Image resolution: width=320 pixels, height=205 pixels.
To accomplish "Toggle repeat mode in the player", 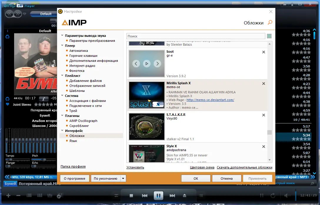I will click(273, 196).
